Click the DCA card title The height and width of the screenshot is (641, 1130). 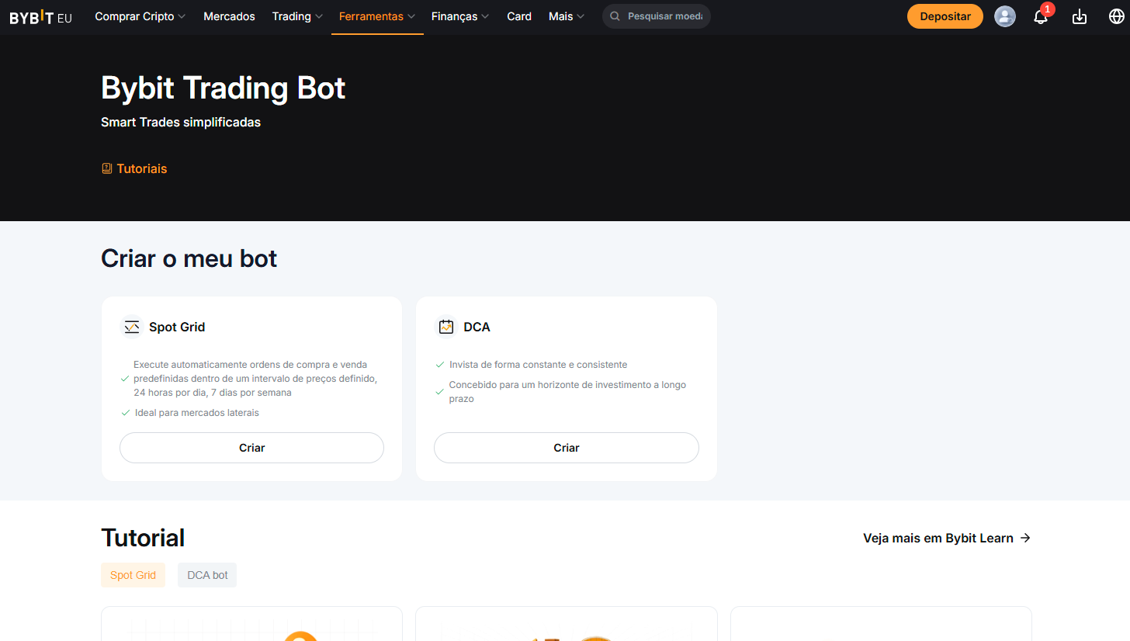[477, 327]
